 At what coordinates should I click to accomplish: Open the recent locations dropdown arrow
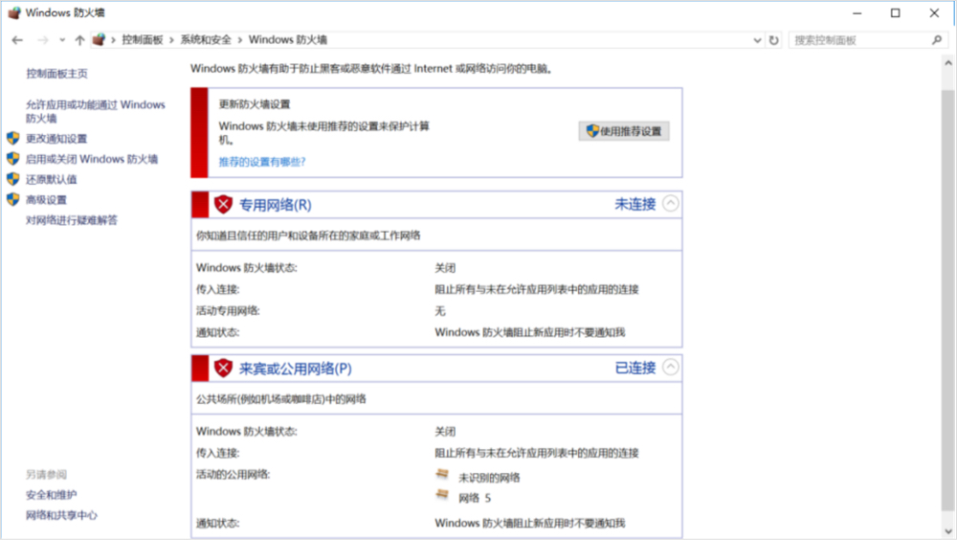click(62, 40)
